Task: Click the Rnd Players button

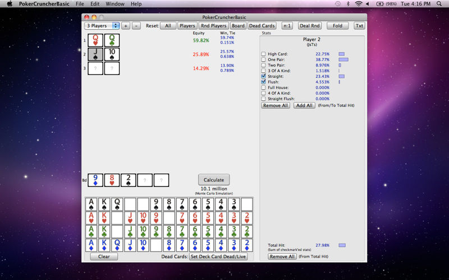Action: point(214,26)
